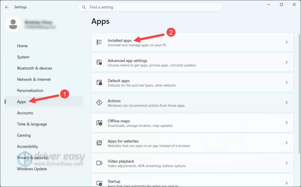
Task: Click the Apps page heading
Action: click(100, 21)
